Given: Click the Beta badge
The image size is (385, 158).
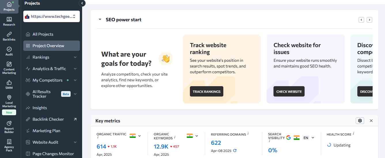Looking at the screenshot, I should (x=66, y=94).
